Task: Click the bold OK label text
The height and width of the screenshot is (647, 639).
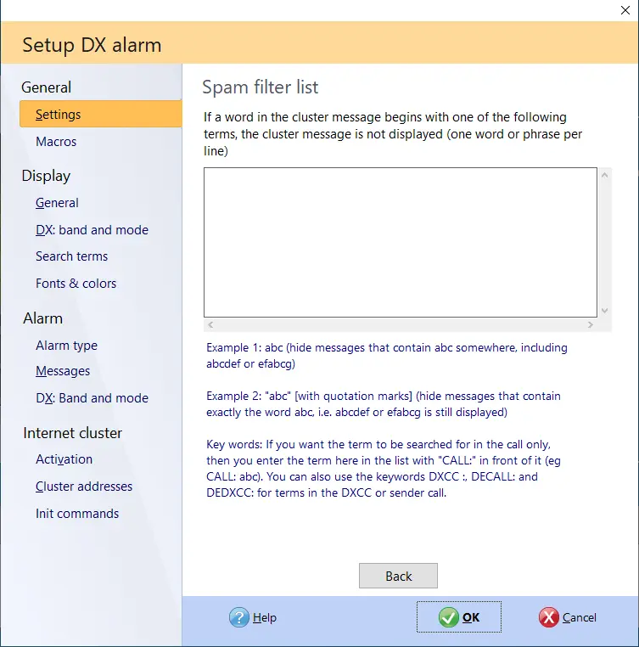Action: (471, 617)
